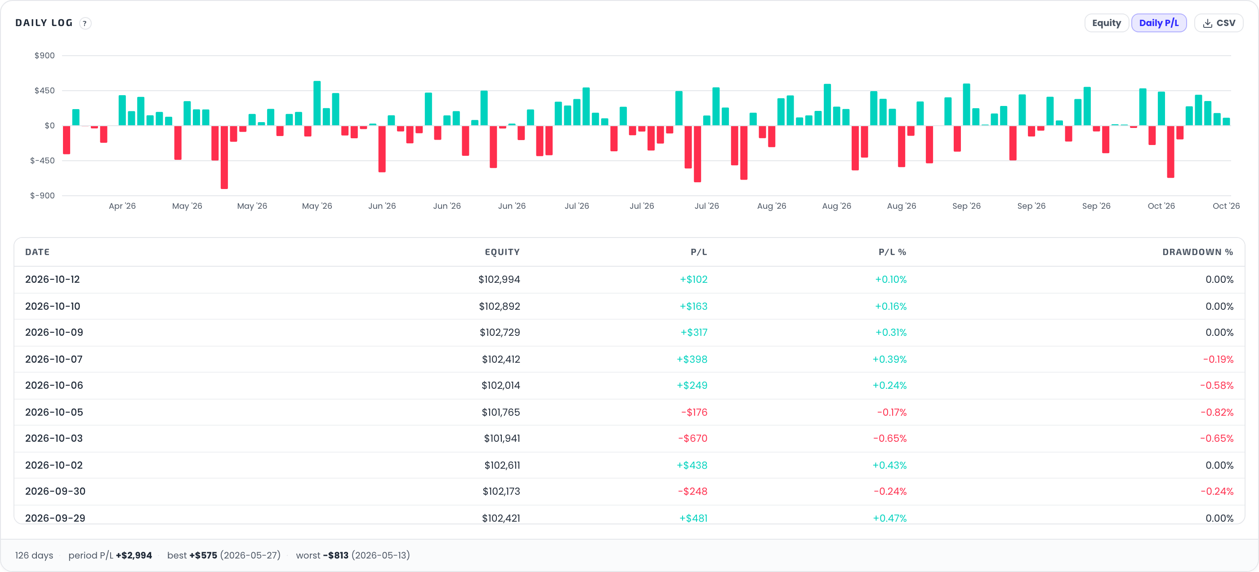1259x572 pixels.
Task: Click the +$438 P/L value
Action: pos(692,465)
